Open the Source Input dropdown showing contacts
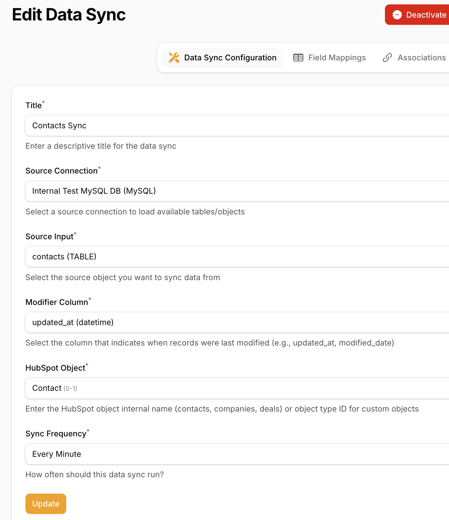449x520 pixels. (x=237, y=257)
